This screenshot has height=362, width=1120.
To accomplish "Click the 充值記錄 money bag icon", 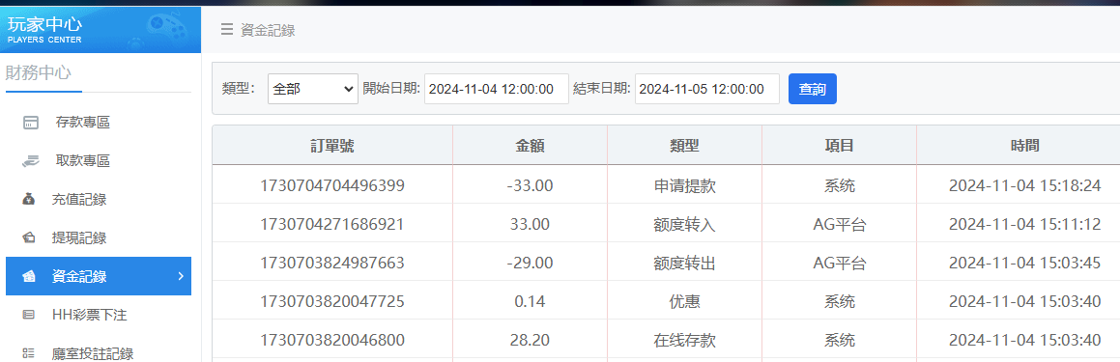I will (29, 199).
